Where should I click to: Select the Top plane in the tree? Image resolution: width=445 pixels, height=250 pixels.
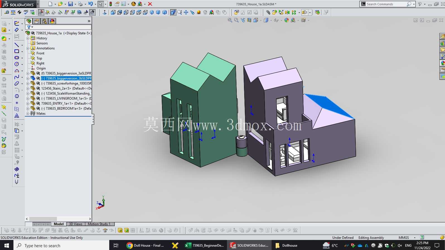39,58
